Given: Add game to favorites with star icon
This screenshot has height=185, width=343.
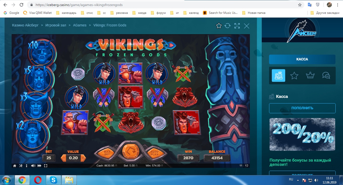Looking at the screenshot, I should (219, 26).
